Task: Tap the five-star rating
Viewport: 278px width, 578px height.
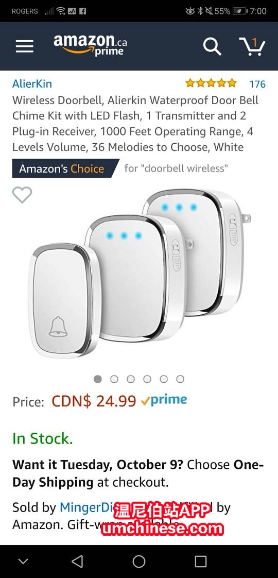Action: click(211, 83)
